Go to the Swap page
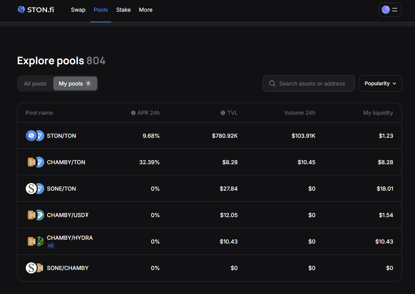Viewport: 415px width, 294px height. click(x=78, y=10)
